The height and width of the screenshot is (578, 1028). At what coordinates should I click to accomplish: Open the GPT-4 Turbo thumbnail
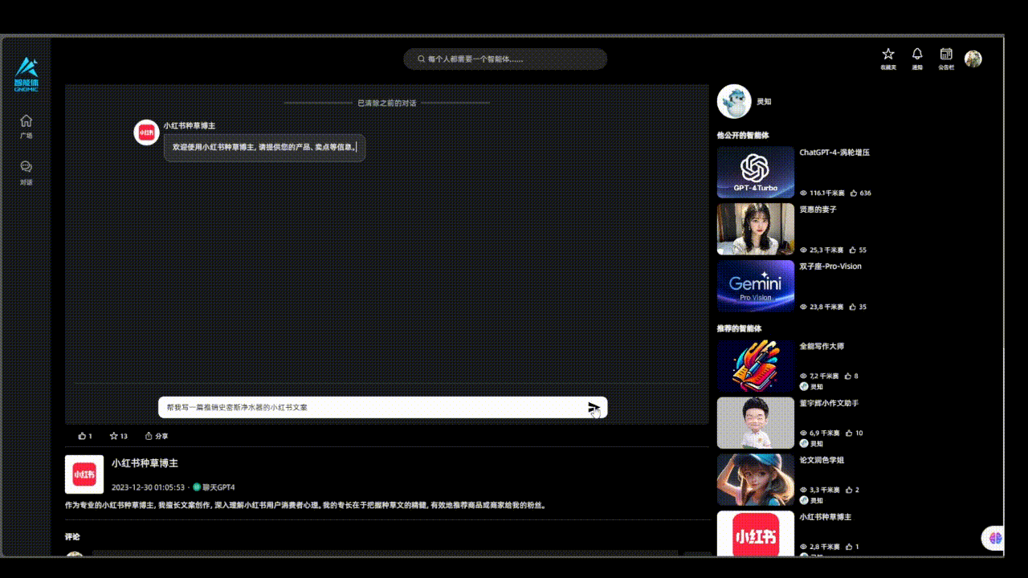point(756,172)
